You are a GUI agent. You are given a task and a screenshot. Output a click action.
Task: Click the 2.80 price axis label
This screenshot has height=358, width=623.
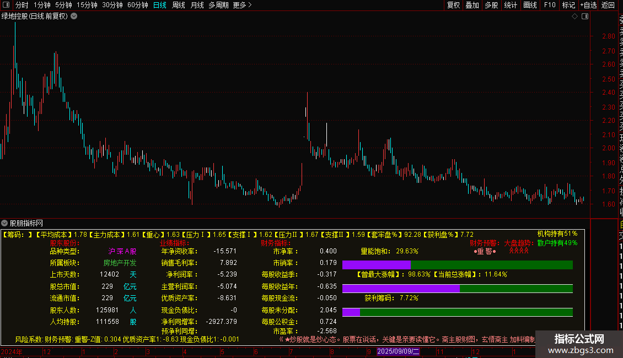[609, 36]
